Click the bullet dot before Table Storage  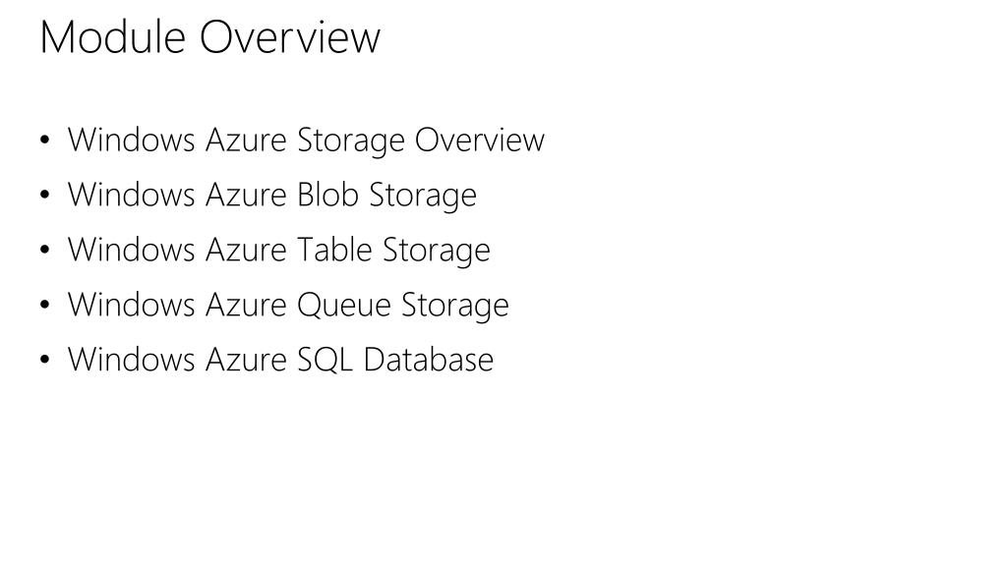click(x=46, y=252)
